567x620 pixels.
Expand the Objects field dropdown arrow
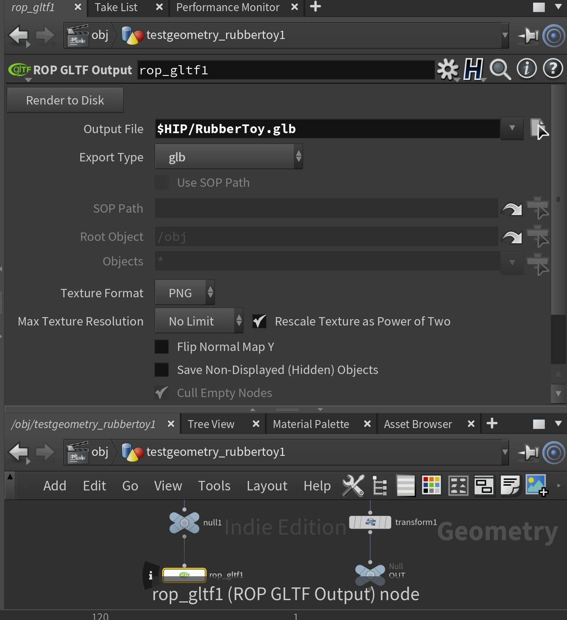point(512,262)
